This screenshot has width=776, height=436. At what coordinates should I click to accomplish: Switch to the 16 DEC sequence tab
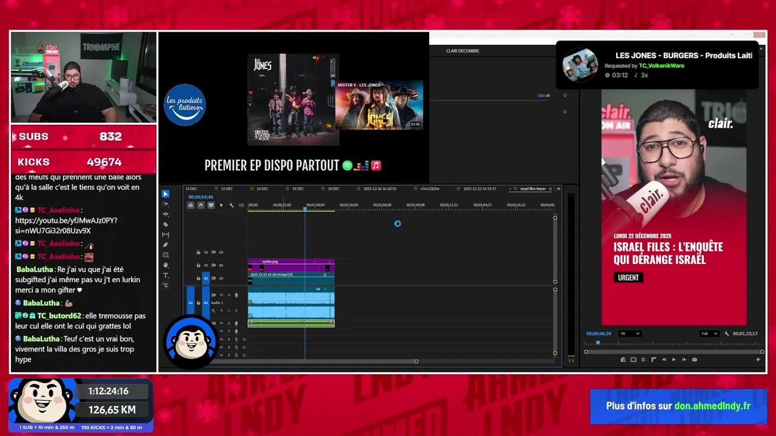click(263, 189)
